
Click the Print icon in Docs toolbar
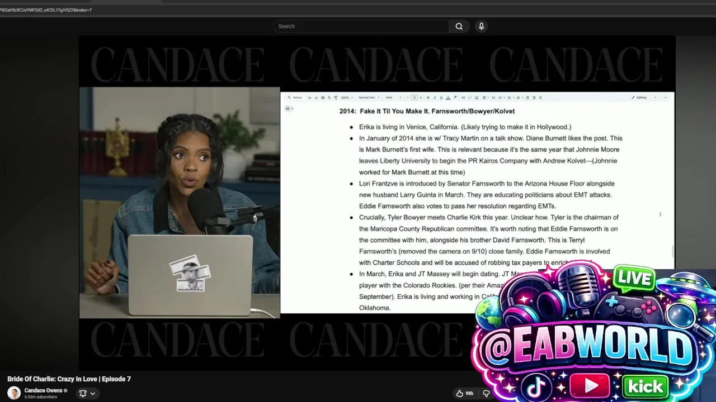click(323, 98)
